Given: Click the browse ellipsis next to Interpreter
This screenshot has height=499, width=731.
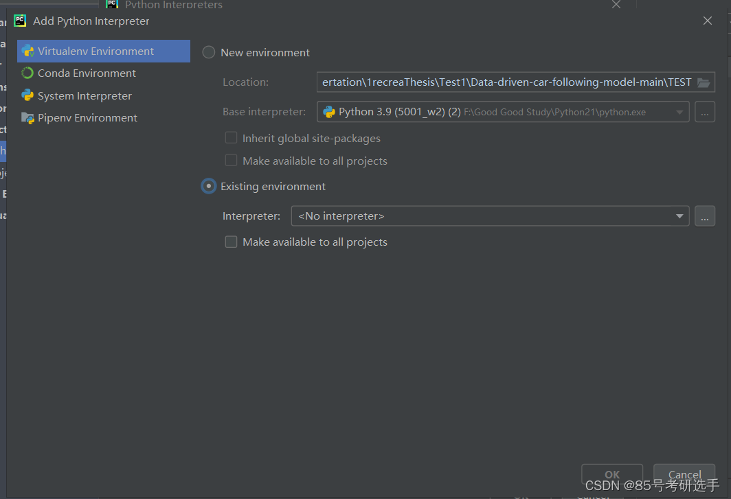Looking at the screenshot, I should pyautogui.click(x=705, y=216).
